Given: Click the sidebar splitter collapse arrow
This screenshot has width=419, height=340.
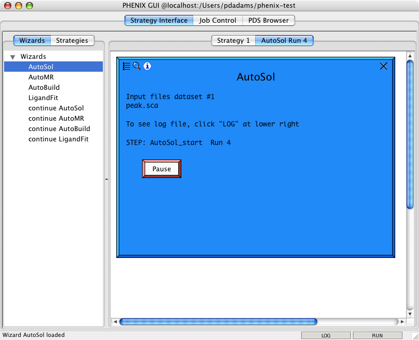Looking at the screenshot, I should (106, 180).
